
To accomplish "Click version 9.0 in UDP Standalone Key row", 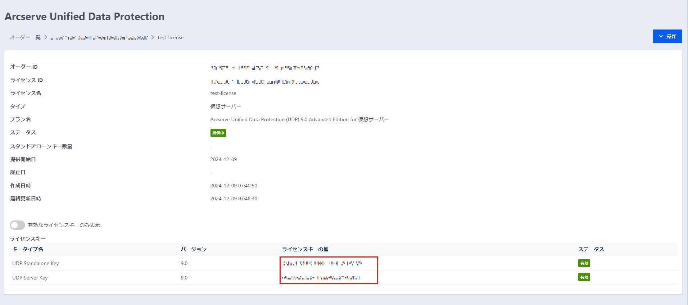I will pos(184,263).
